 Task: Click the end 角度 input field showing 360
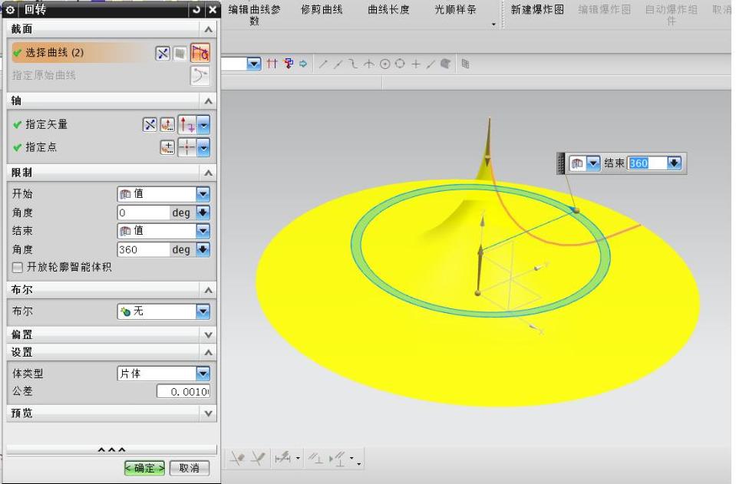144,249
